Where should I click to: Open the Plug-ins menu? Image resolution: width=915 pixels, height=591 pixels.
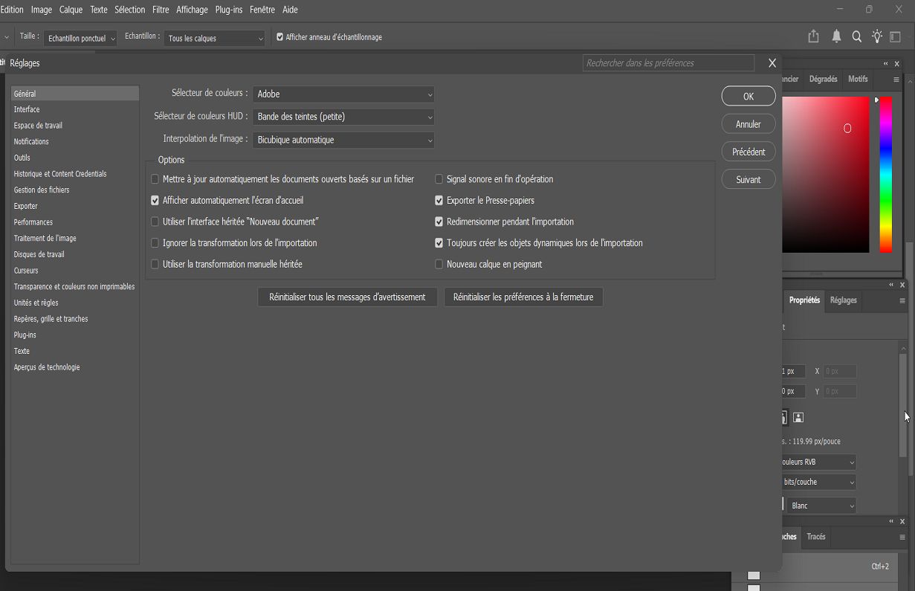click(x=229, y=10)
